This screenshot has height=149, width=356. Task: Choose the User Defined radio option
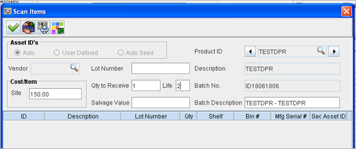point(57,53)
